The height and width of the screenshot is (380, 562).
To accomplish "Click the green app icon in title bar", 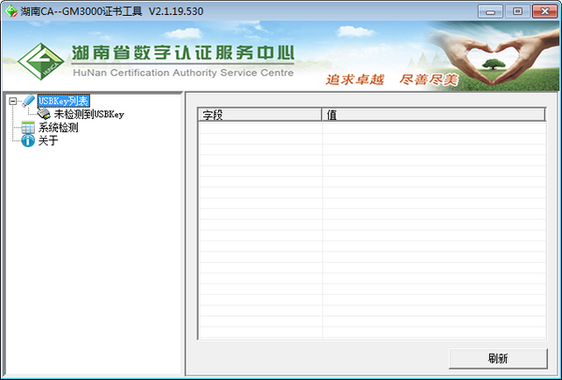I will click(x=11, y=10).
